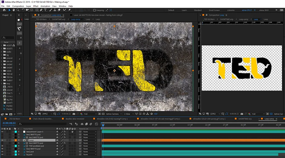Viewport: 285px width, 158px height.
Task: Open the 1 View layout dropdown
Action: [x=129, y=114]
